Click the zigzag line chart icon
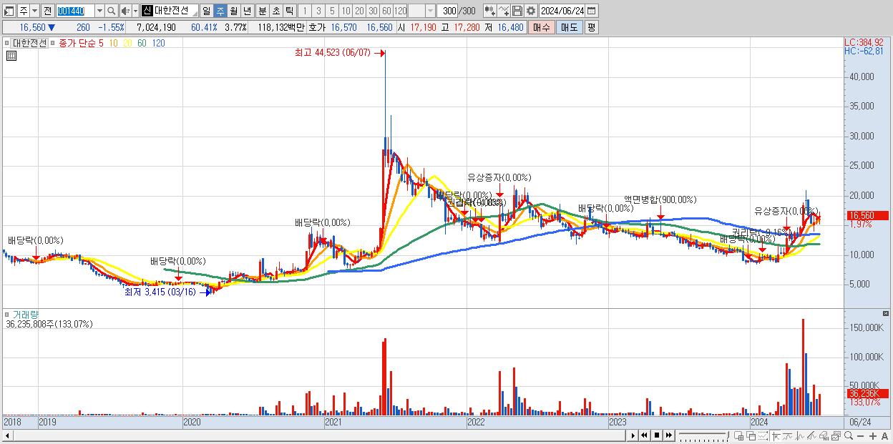The height and width of the screenshot is (444, 893). (x=799, y=435)
